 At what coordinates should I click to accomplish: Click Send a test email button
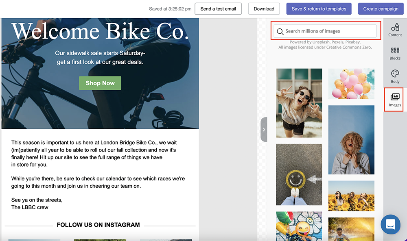[x=218, y=9]
